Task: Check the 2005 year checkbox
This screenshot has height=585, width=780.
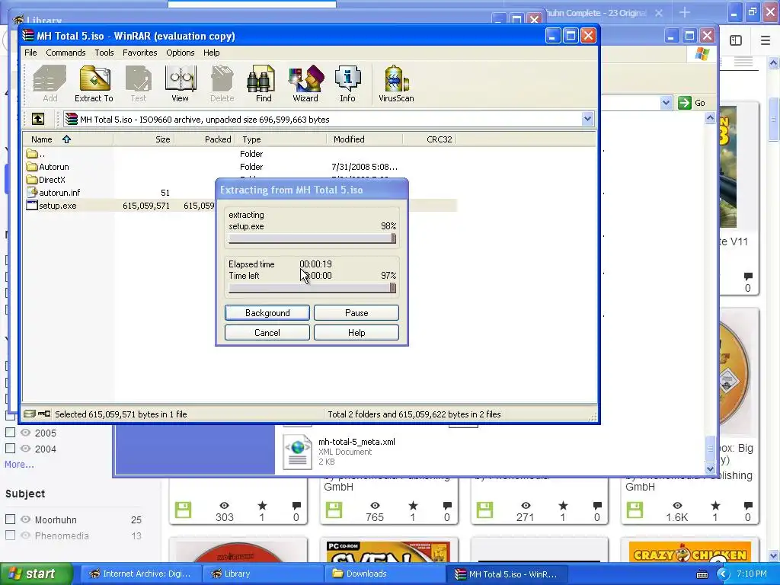Action: click(10, 433)
